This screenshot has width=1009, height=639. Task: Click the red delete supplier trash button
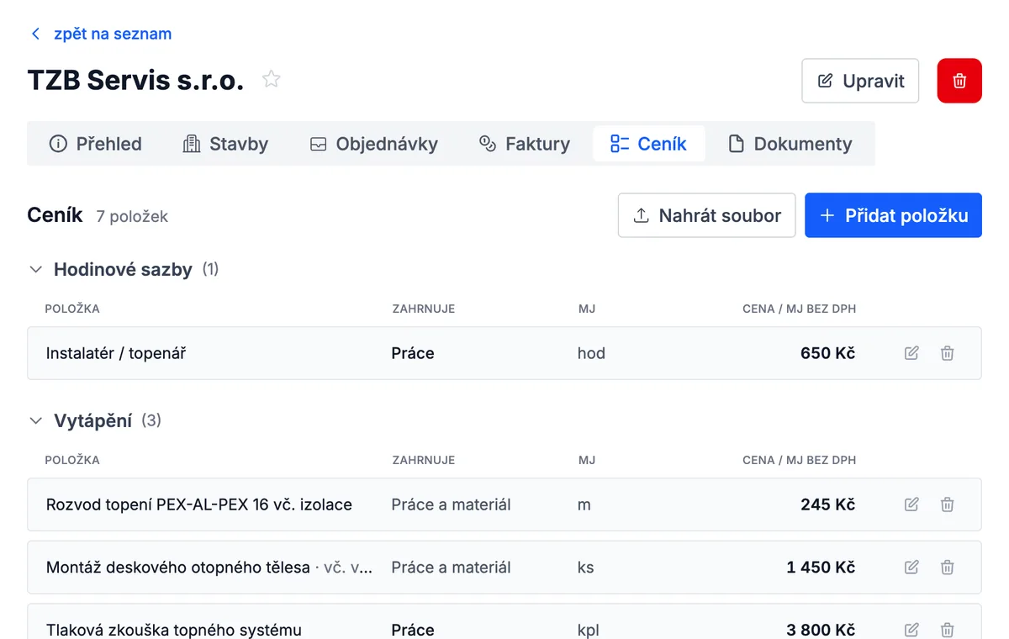point(959,81)
